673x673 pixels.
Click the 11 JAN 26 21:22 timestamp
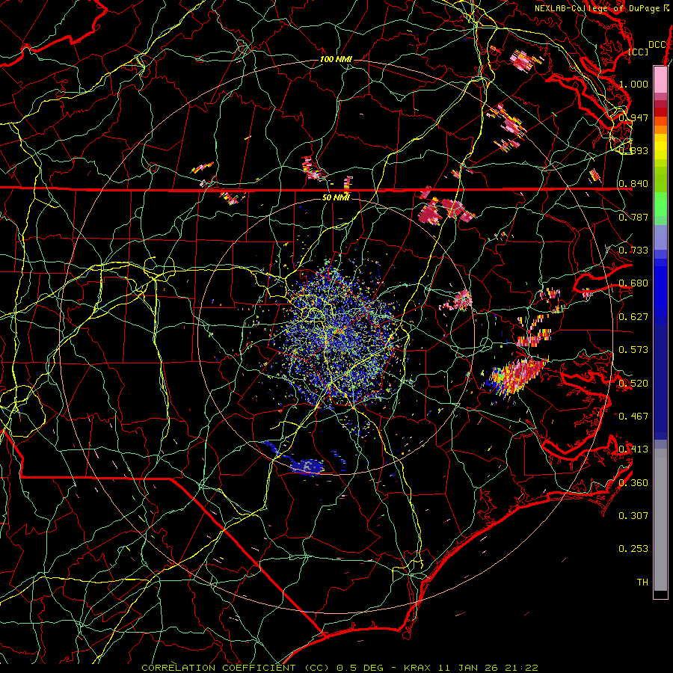click(489, 668)
